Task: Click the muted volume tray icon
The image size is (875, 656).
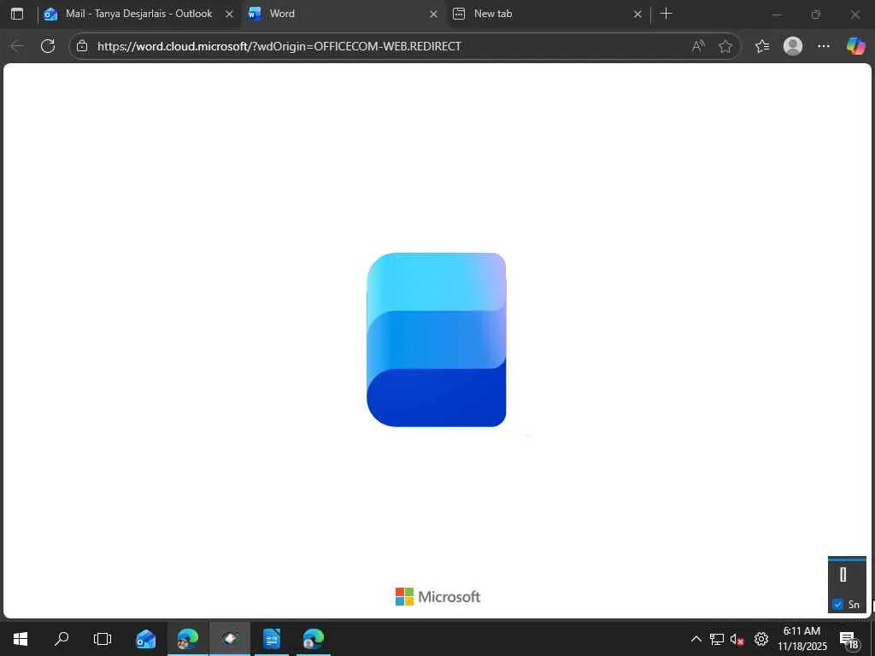Action: (x=737, y=639)
